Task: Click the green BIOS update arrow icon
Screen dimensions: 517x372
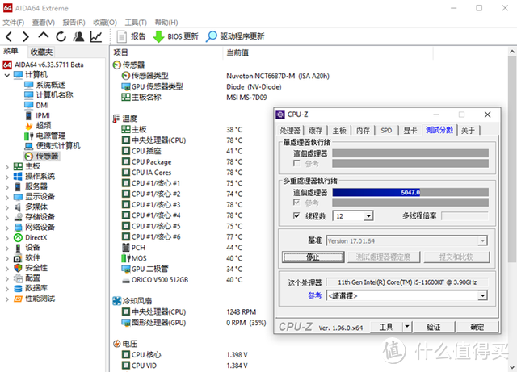Action: tap(158, 36)
